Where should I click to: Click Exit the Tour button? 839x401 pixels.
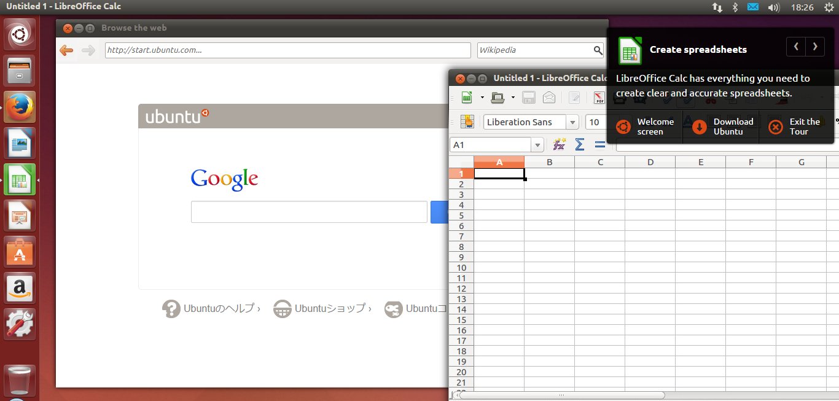(x=797, y=127)
